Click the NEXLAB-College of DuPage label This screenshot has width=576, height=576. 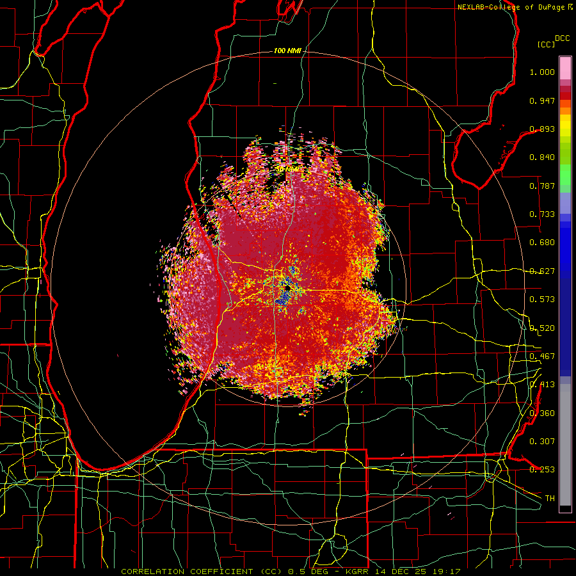pos(511,7)
